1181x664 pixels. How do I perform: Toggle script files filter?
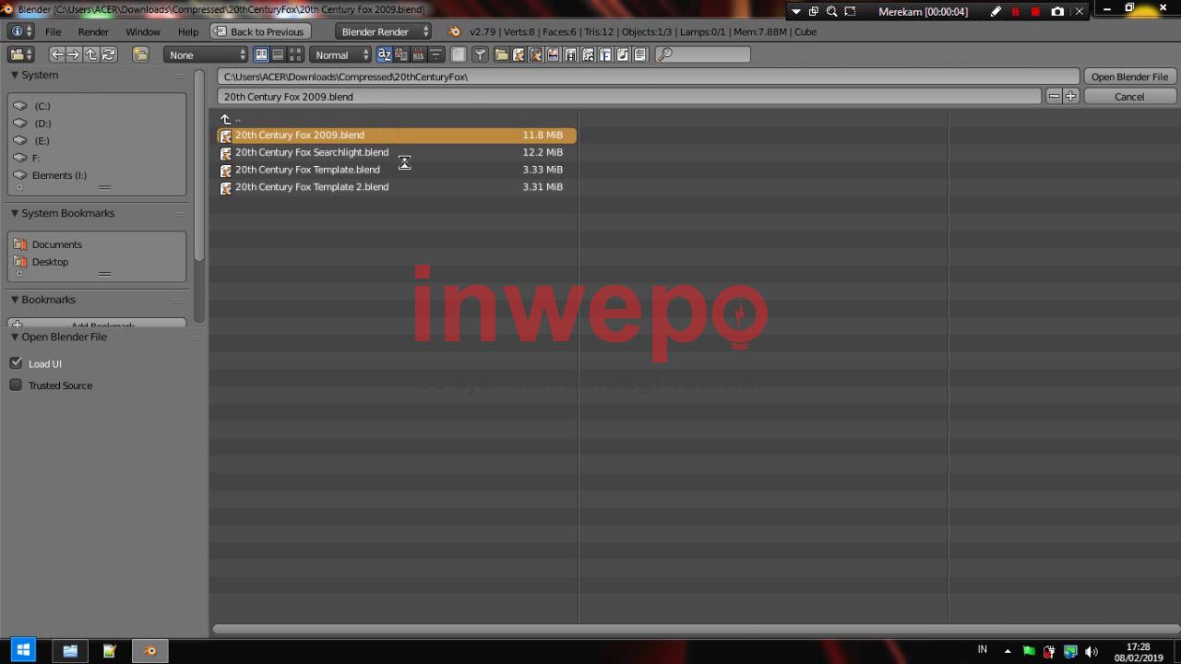(x=588, y=54)
